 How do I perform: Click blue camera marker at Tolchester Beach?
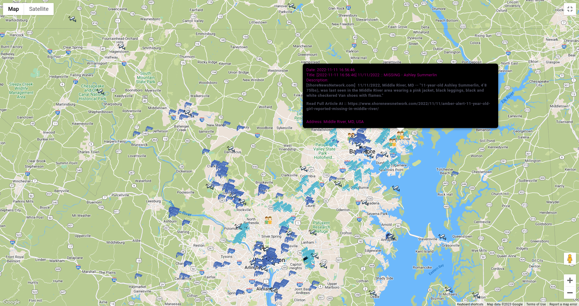(x=455, y=173)
